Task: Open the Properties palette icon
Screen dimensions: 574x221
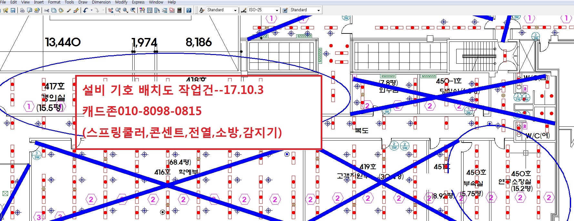Action: point(142,10)
